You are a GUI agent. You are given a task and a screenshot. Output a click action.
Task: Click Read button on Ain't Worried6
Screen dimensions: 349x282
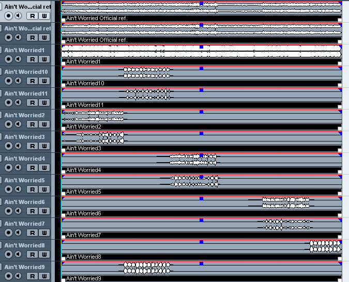(32, 211)
